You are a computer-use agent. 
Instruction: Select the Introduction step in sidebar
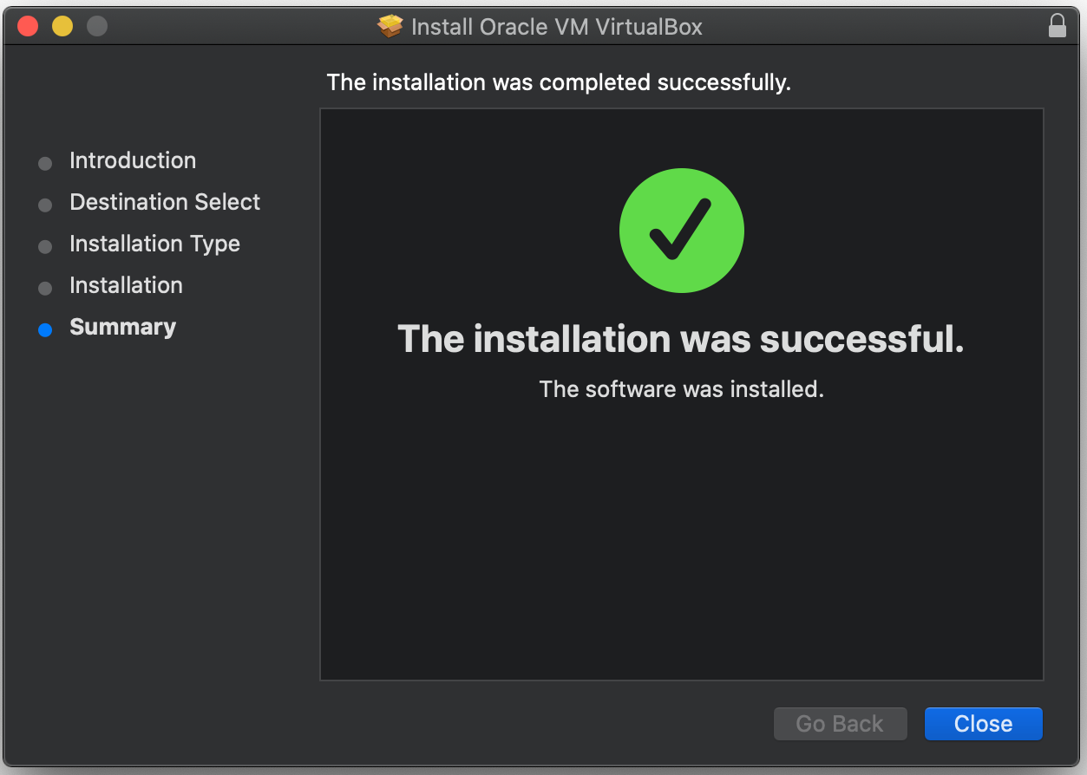pyautogui.click(x=133, y=160)
